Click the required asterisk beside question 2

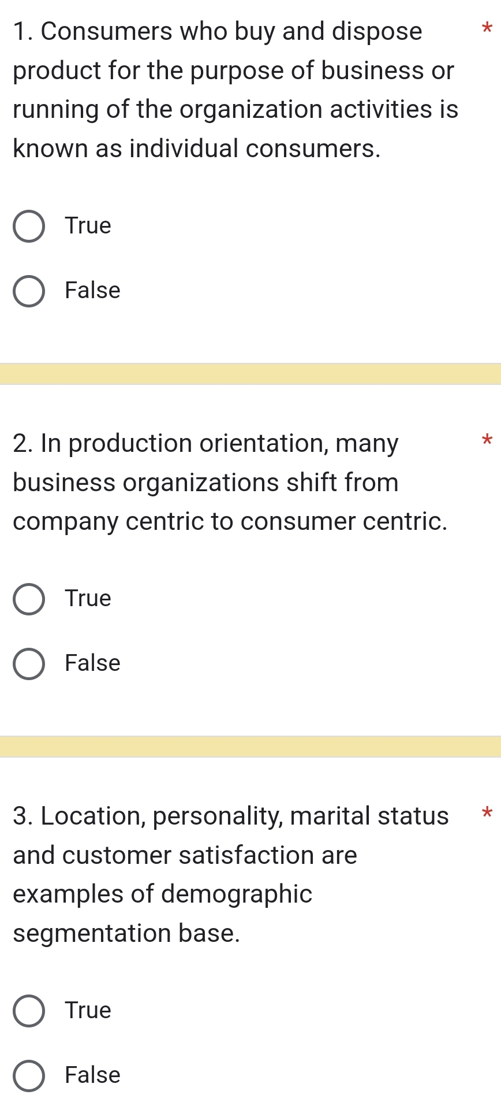(x=487, y=439)
